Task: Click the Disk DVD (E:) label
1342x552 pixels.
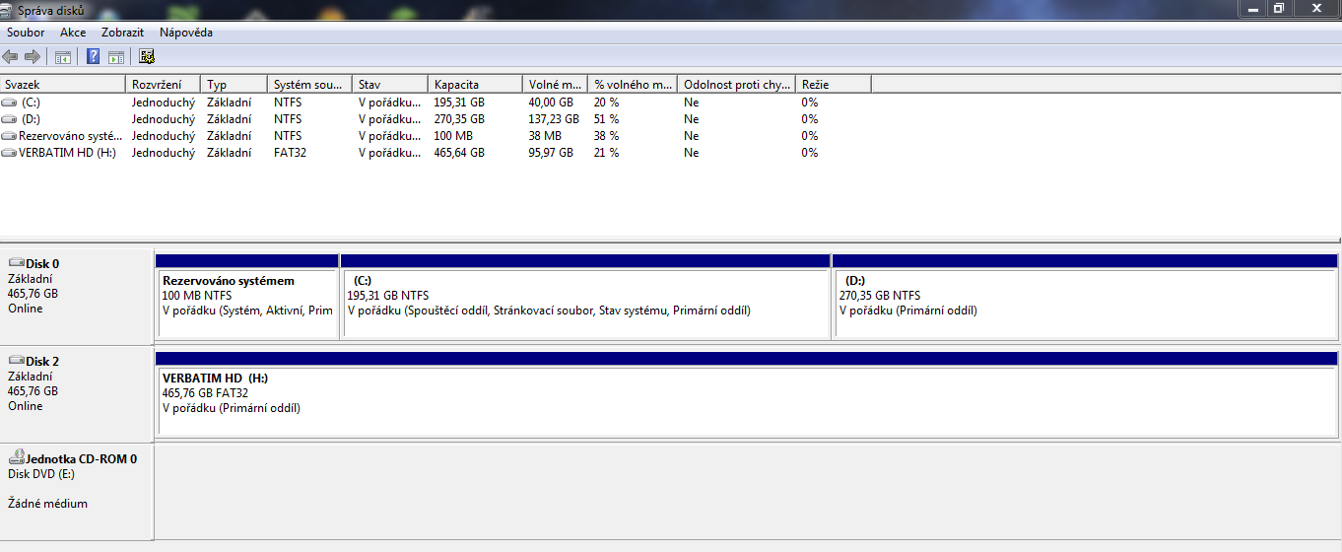Action: point(41,474)
